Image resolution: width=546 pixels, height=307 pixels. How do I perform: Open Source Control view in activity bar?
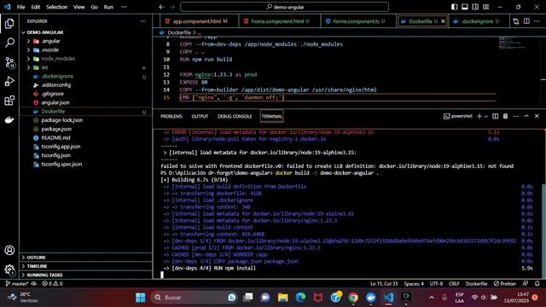pyautogui.click(x=9, y=62)
